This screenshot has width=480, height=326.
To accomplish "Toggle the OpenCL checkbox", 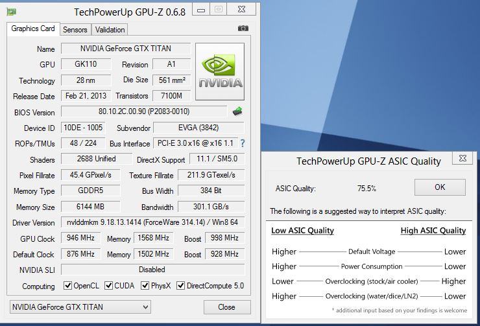I will (67, 285).
